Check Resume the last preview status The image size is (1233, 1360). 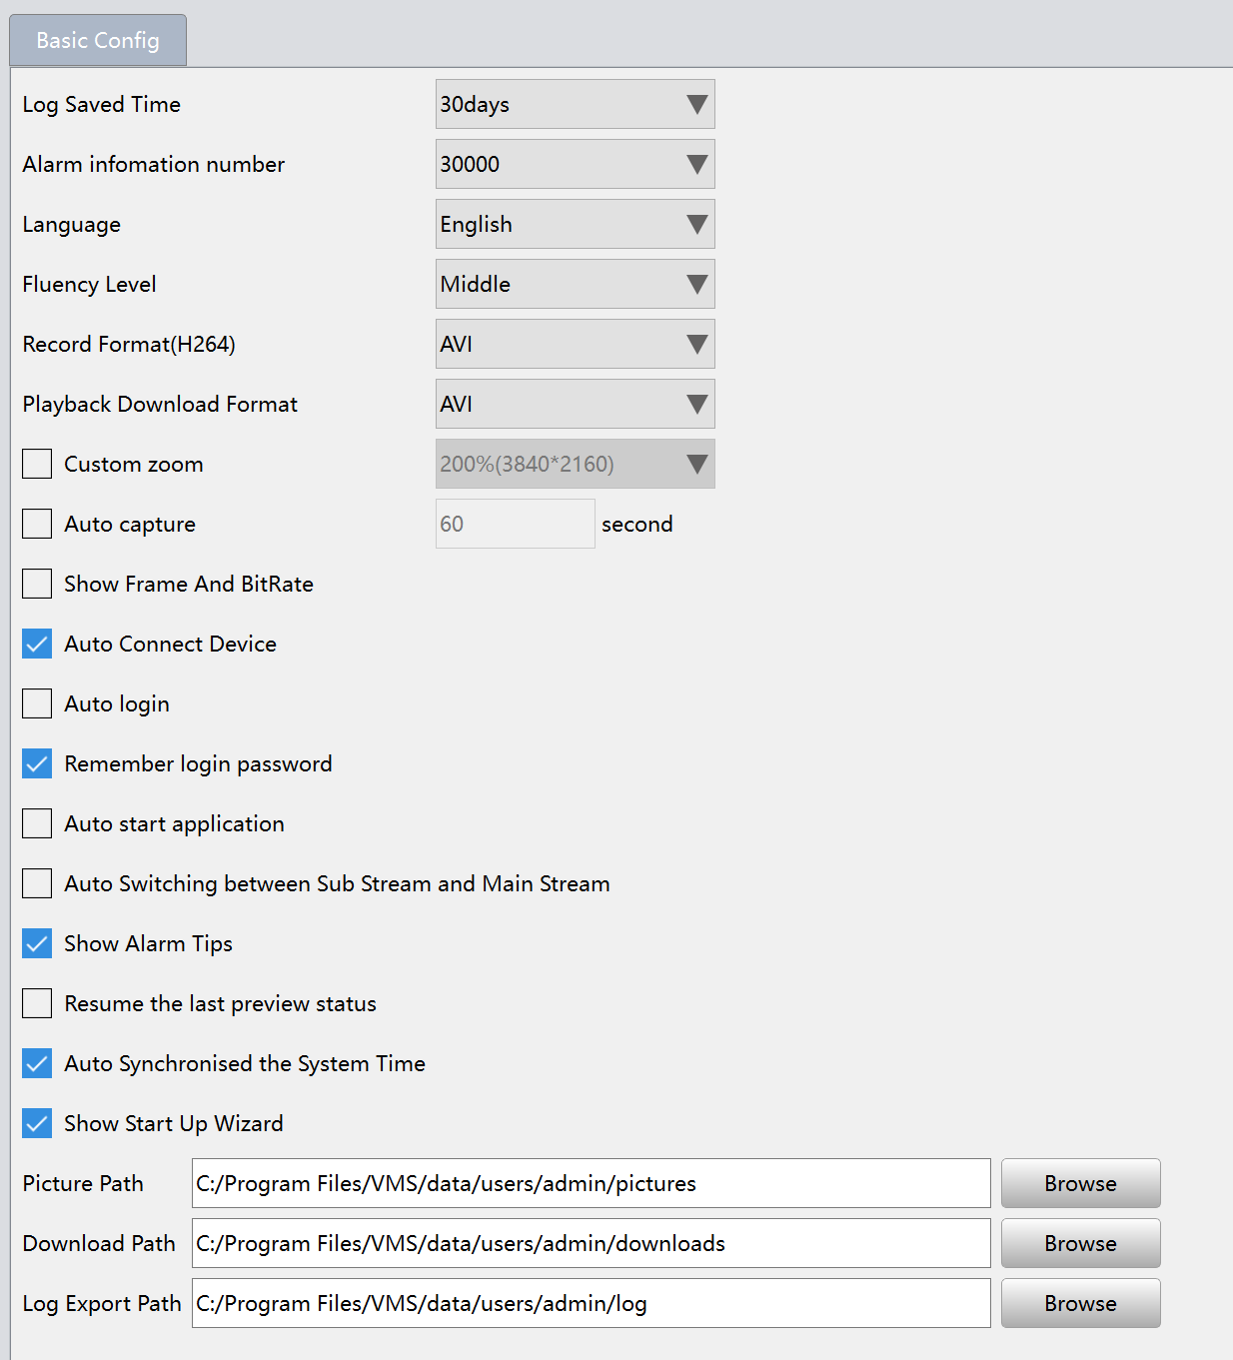pyautogui.click(x=37, y=1003)
